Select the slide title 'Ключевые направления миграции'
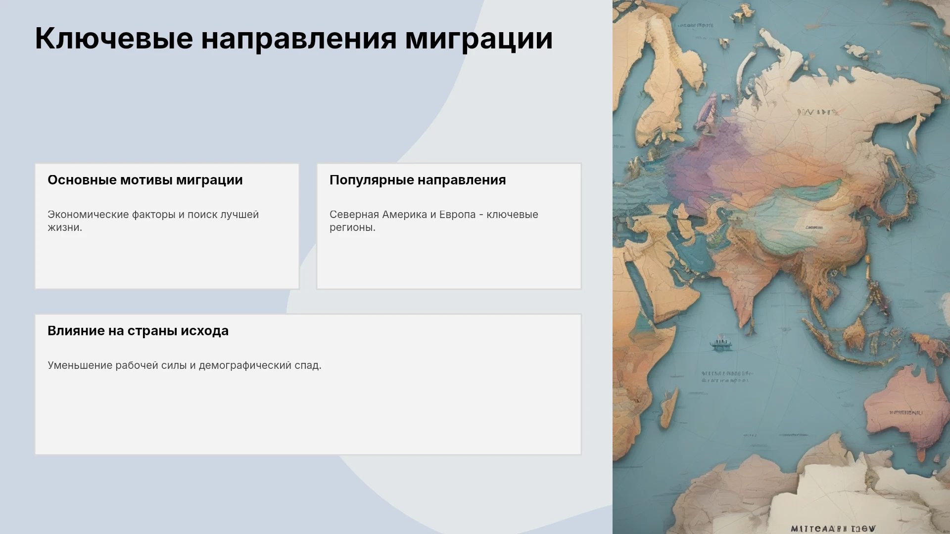This screenshot has width=950, height=534. 293,39
